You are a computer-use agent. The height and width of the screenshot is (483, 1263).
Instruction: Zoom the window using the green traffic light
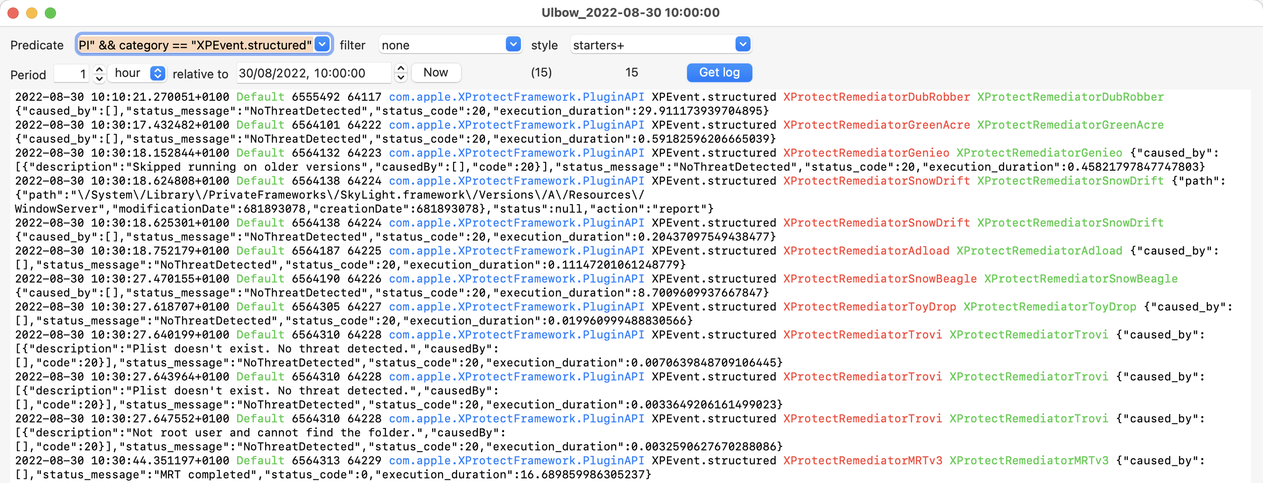click(51, 13)
